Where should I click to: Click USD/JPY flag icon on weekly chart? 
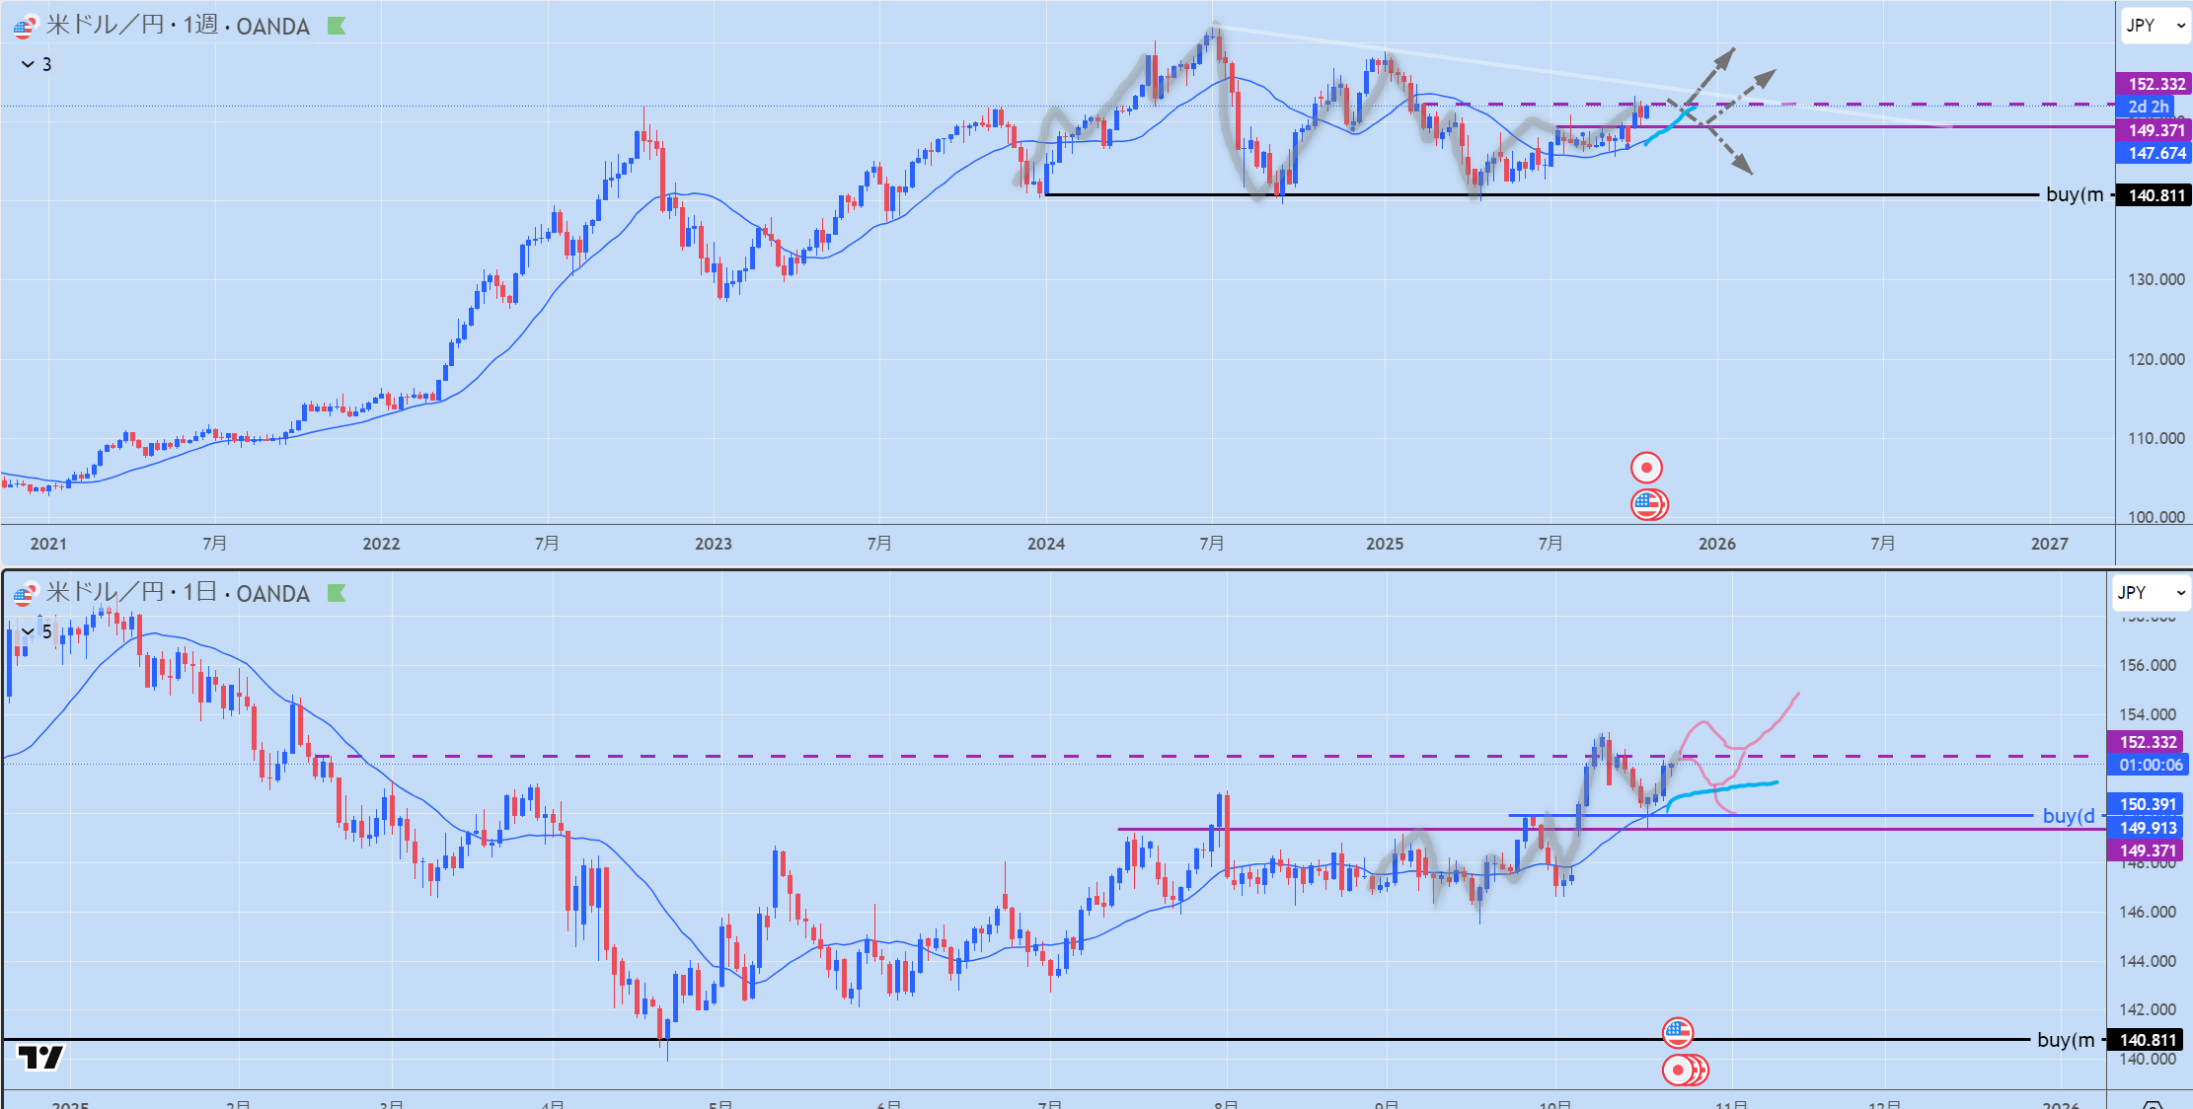click(x=25, y=27)
